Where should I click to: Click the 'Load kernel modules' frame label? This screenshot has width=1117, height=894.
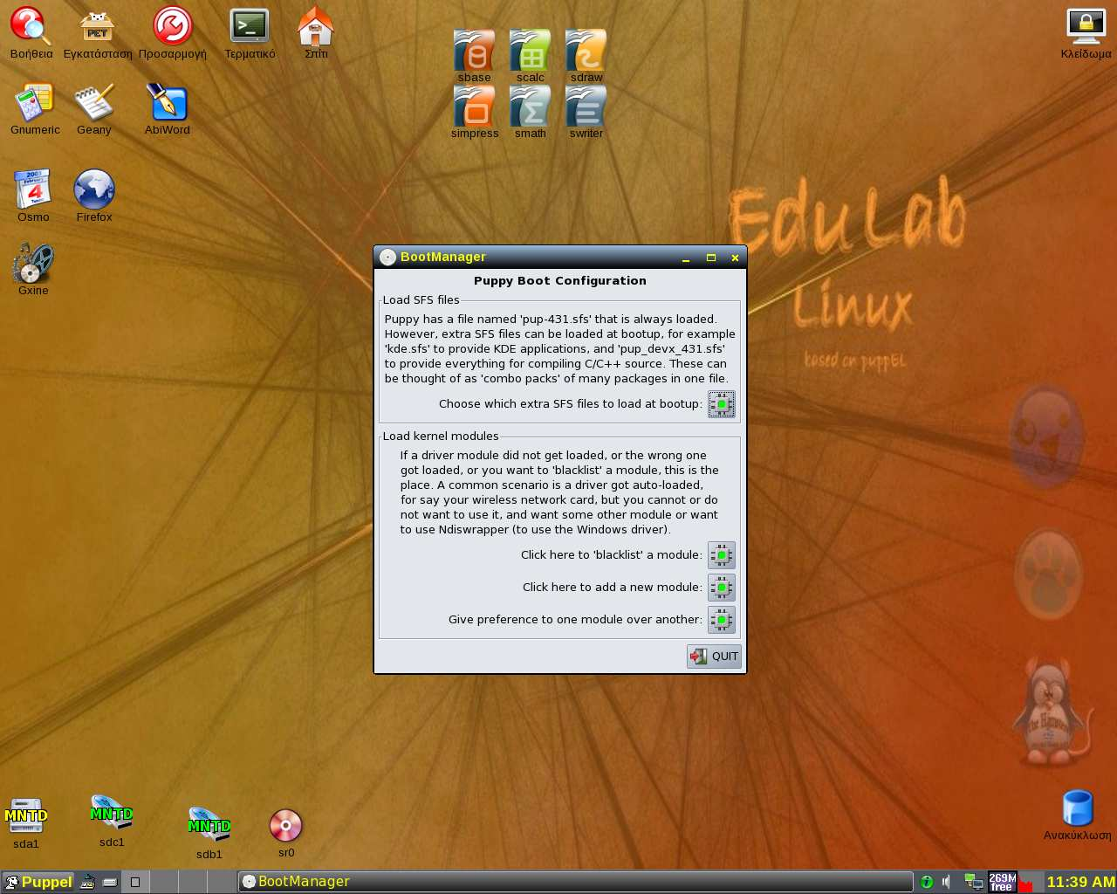click(x=441, y=437)
